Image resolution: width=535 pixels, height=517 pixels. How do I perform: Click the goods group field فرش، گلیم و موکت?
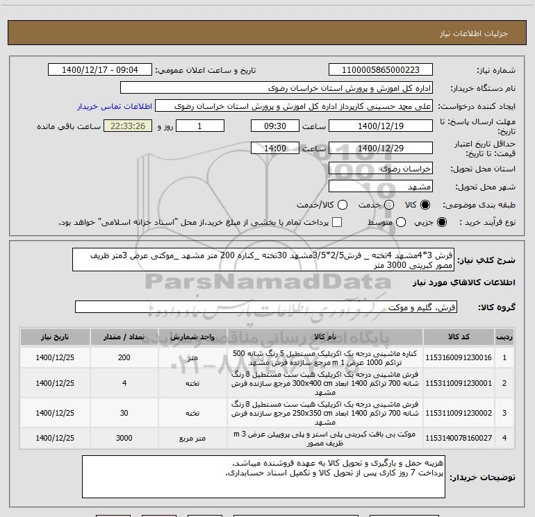point(266,307)
